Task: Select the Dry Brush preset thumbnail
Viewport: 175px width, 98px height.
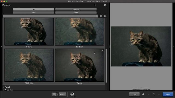Action: point(80,32)
